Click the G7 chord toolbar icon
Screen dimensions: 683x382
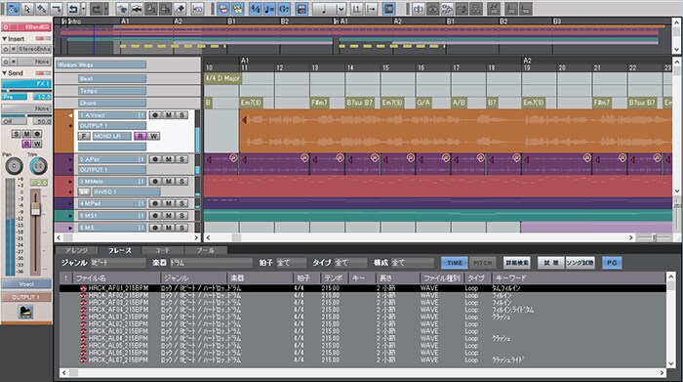(284, 8)
